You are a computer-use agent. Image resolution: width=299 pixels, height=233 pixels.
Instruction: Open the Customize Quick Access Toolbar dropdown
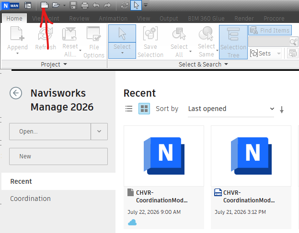(x=146, y=5)
